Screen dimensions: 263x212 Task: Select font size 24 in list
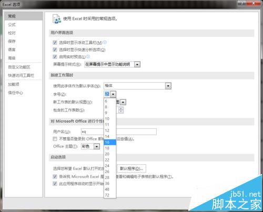110,166
